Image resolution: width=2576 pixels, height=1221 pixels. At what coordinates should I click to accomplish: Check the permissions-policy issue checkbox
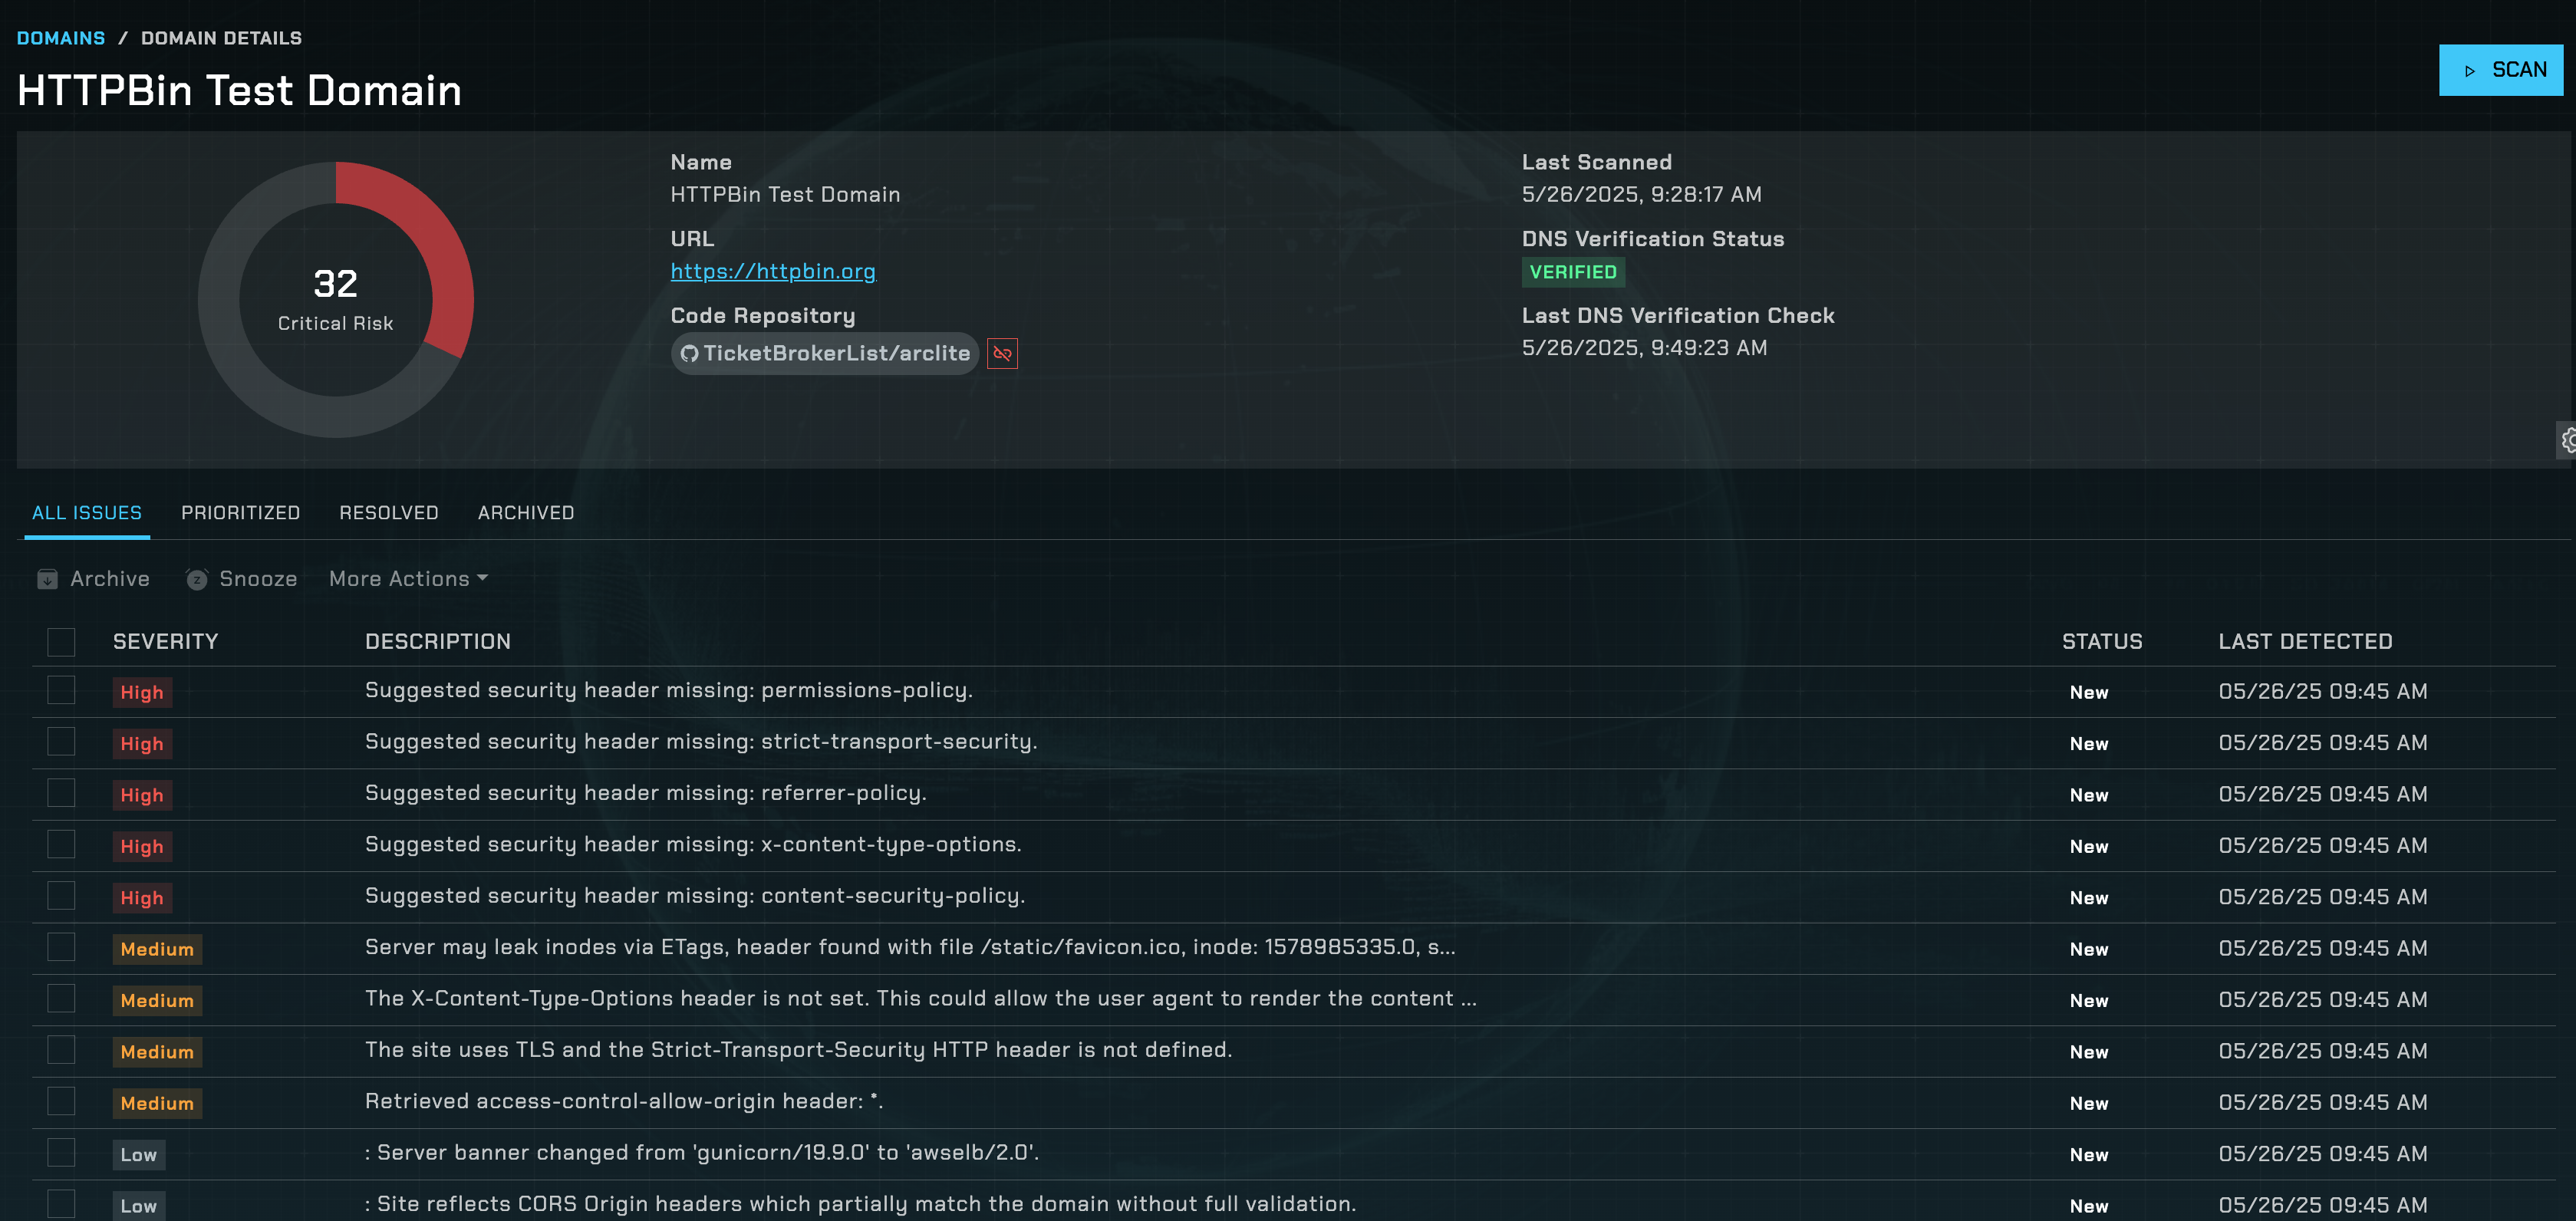point(61,690)
